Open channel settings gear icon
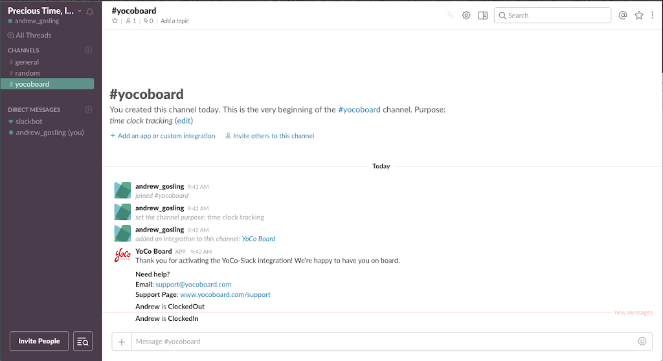Image resolution: width=663 pixels, height=361 pixels. pyautogui.click(x=466, y=16)
